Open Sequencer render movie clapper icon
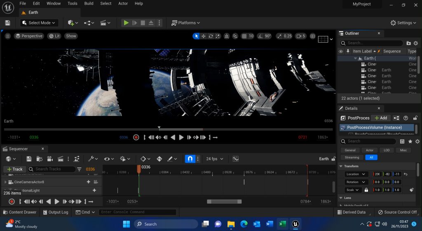422x231 pixels. [x=60, y=159]
